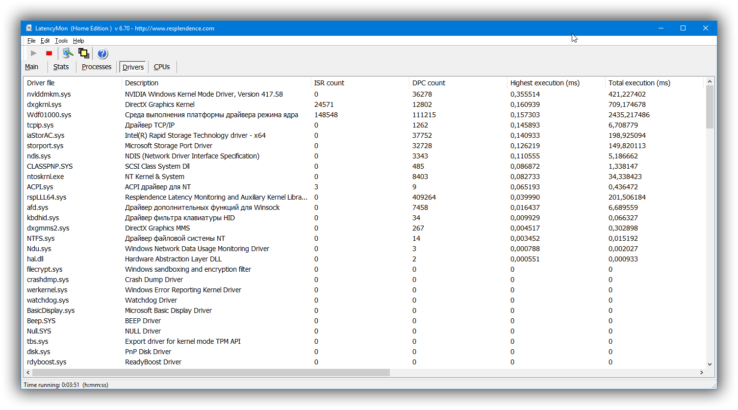Open the Edit menu

tap(45, 41)
